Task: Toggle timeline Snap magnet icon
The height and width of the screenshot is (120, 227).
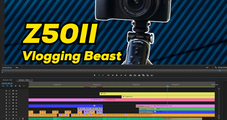Action: (x=7, y=86)
